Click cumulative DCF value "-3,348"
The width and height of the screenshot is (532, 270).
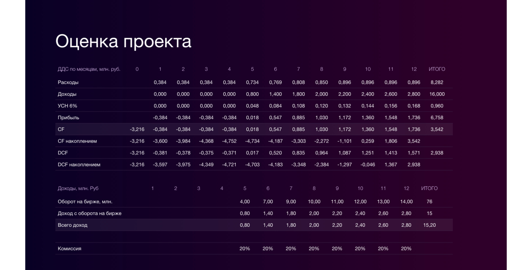click(x=298, y=165)
